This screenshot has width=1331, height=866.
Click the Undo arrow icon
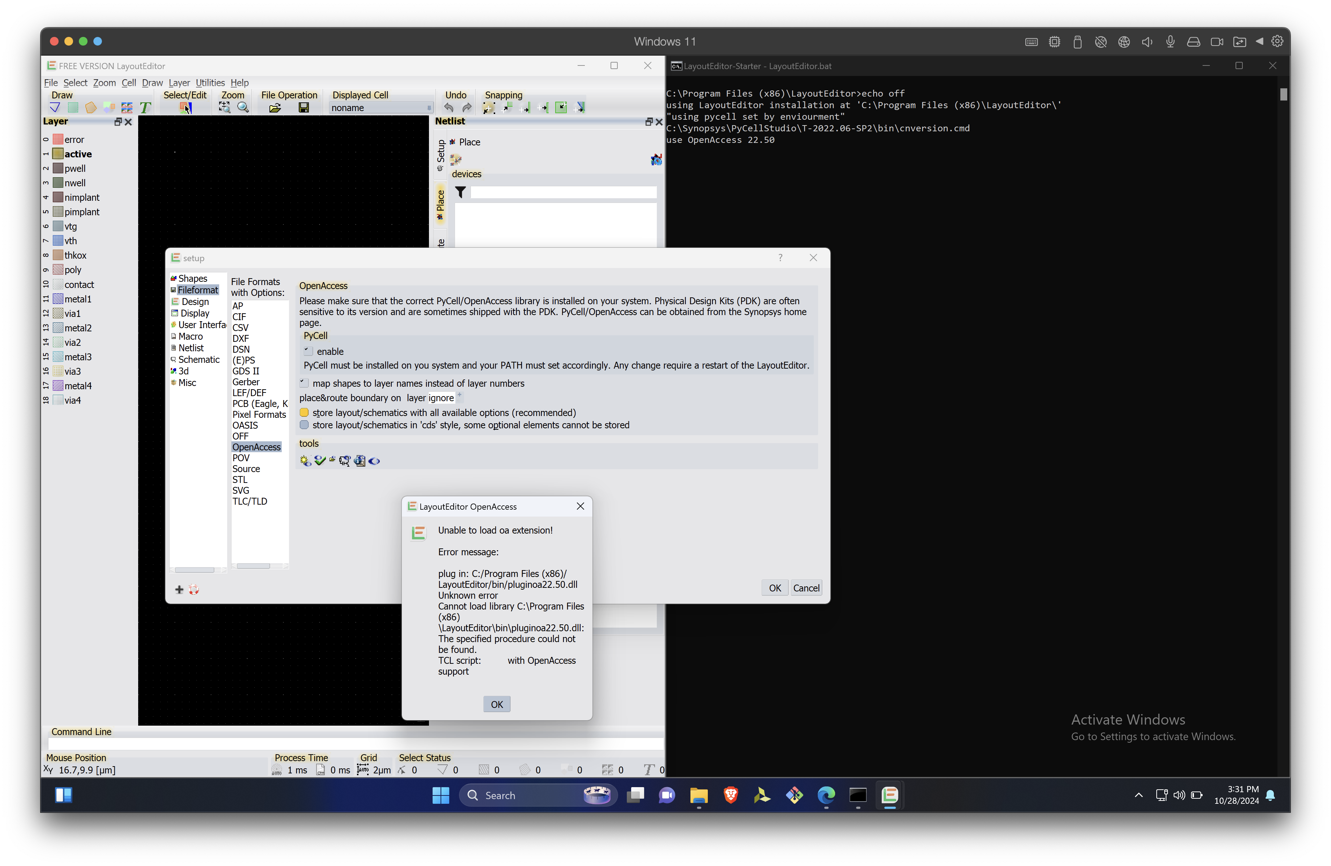(x=448, y=107)
